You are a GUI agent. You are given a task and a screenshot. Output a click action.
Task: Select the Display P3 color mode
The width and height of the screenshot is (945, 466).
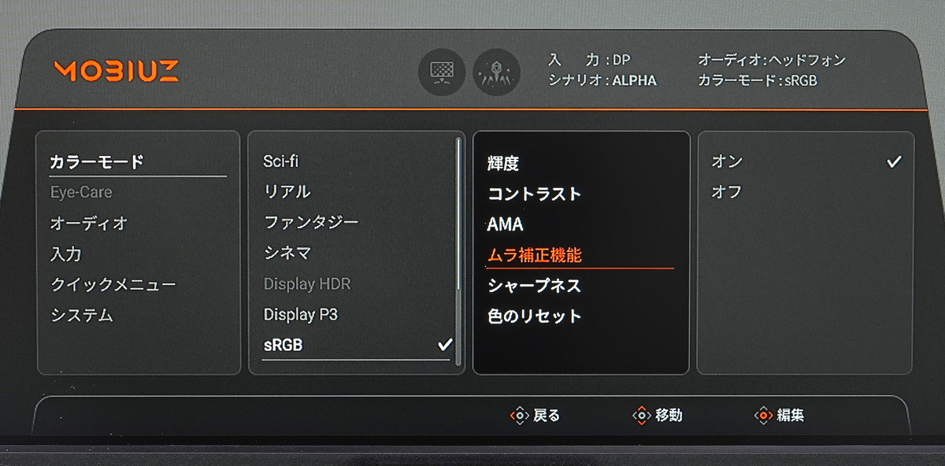click(301, 315)
